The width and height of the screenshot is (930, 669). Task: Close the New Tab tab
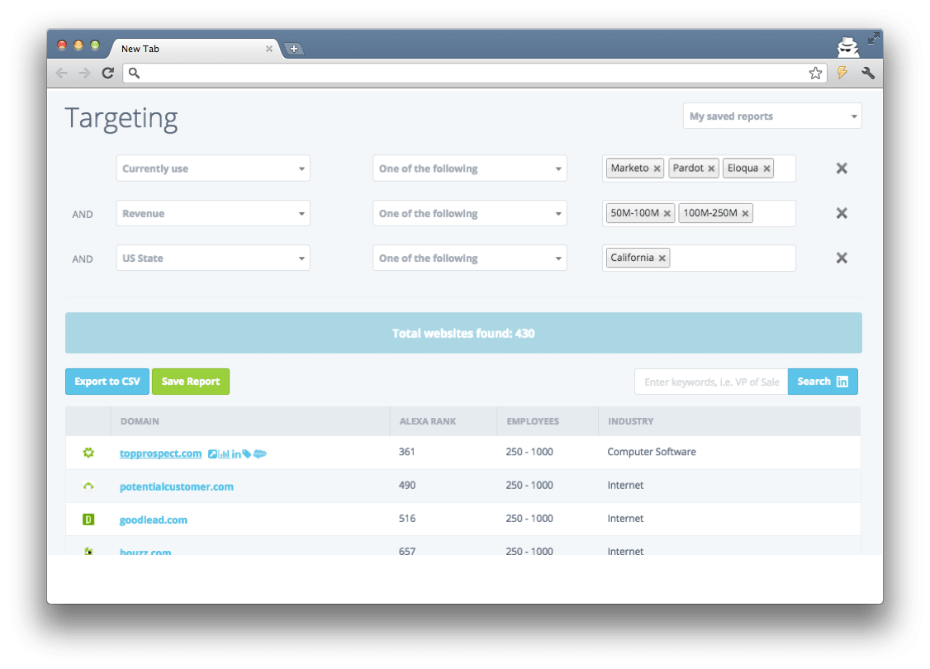[x=268, y=49]
